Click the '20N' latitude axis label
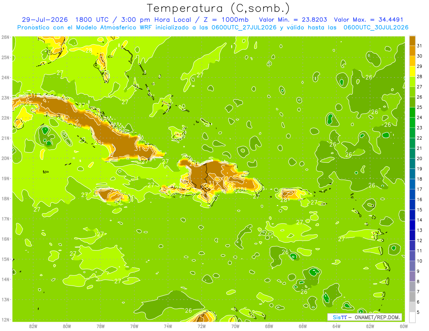 point(5,158)
